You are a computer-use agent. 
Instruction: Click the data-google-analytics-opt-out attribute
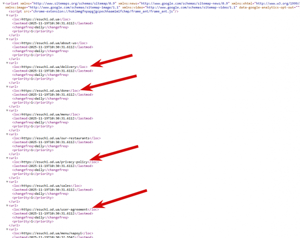click(x=269, y=7)
